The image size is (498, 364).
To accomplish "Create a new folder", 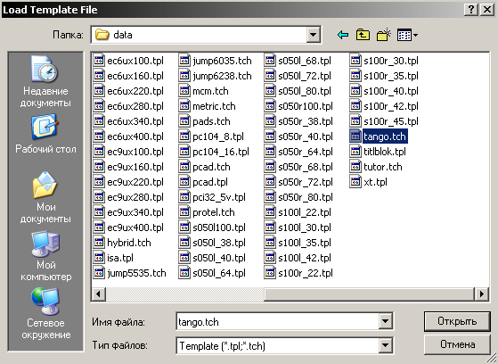I will pos(384,35).
